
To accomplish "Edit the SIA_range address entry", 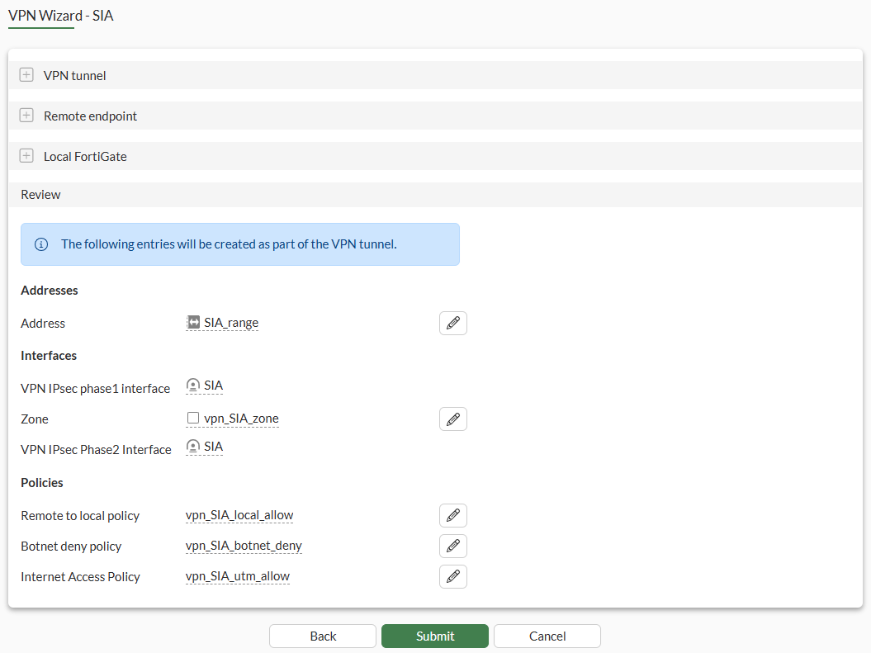I will coord(452,323).
